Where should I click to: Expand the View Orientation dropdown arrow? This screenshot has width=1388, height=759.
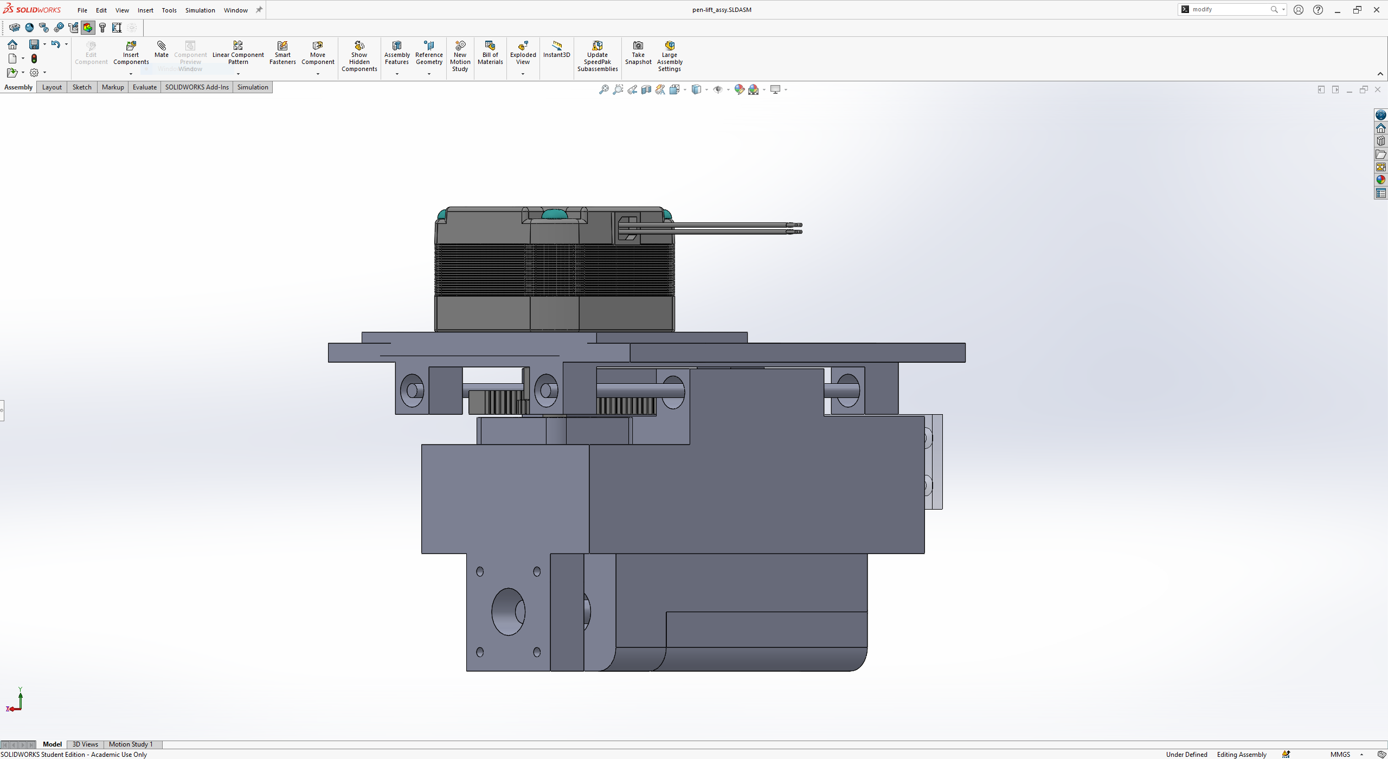(x=685, y=90)
